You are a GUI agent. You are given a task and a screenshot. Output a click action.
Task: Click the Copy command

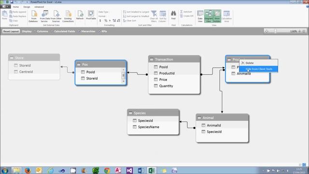[x=14, y=20]
